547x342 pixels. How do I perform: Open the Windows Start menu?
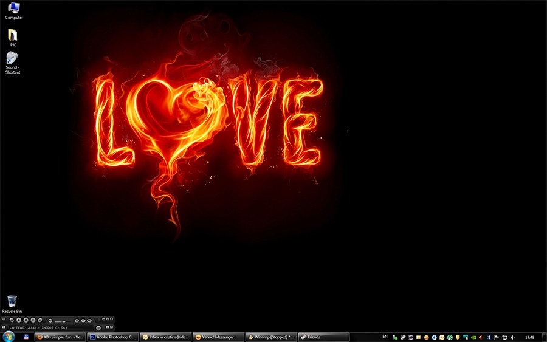pos(9,337)
